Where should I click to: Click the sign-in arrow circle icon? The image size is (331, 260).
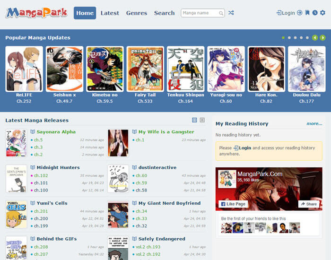click(x=299, y=13)
